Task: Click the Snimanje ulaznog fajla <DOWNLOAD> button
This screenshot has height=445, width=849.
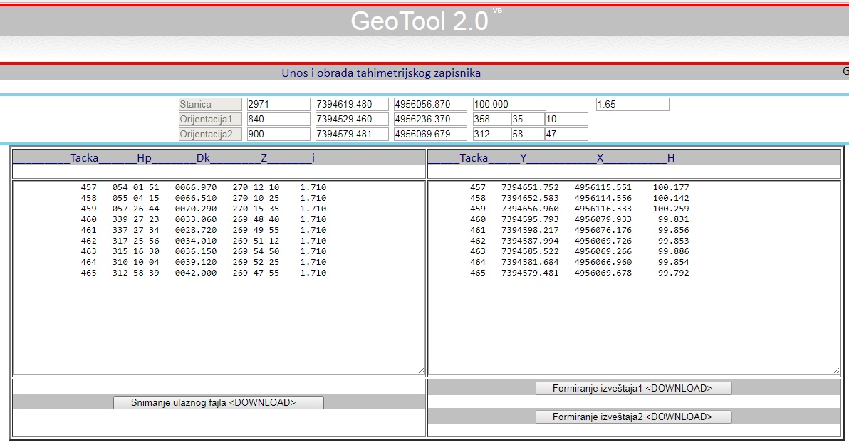Action: coord(218,403)
